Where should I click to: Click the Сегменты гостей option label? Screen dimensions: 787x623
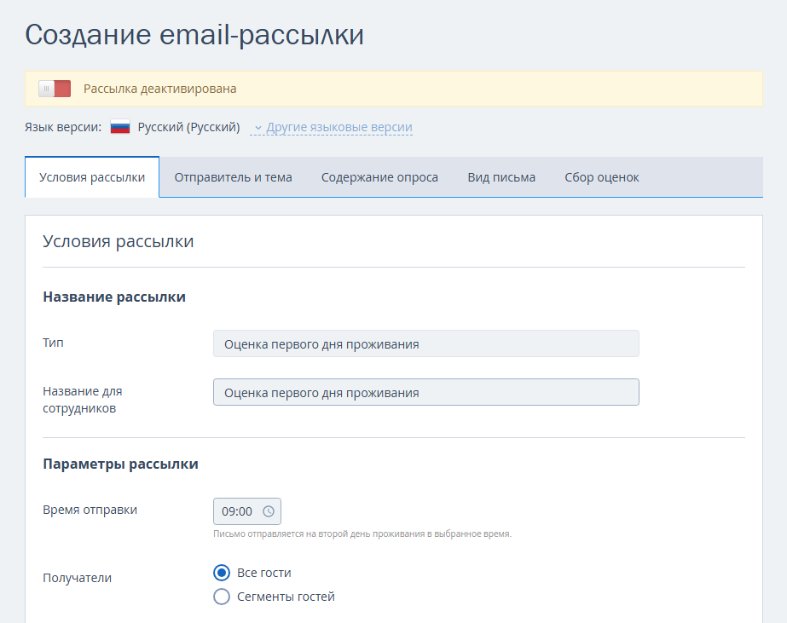tap(286, 597)
